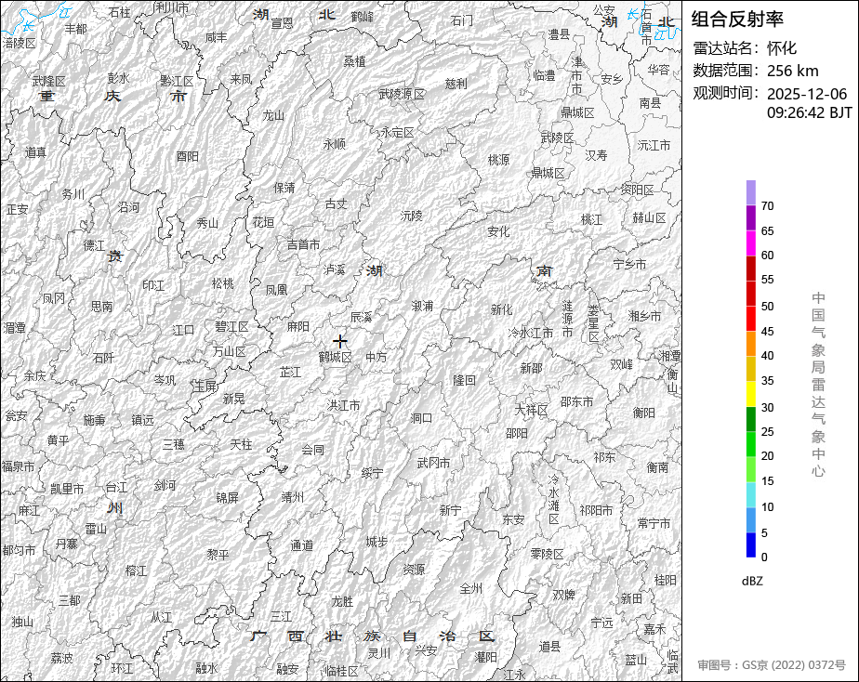Click the radar station name 怀化
This screenshot has height=682, width=859.
coord(782,48)
